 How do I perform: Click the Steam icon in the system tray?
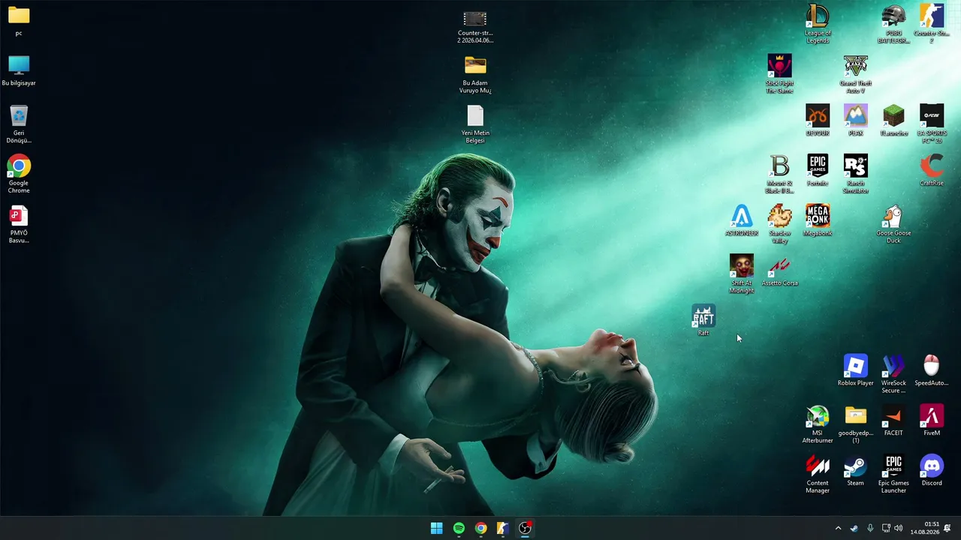click(x=854, y=528)
